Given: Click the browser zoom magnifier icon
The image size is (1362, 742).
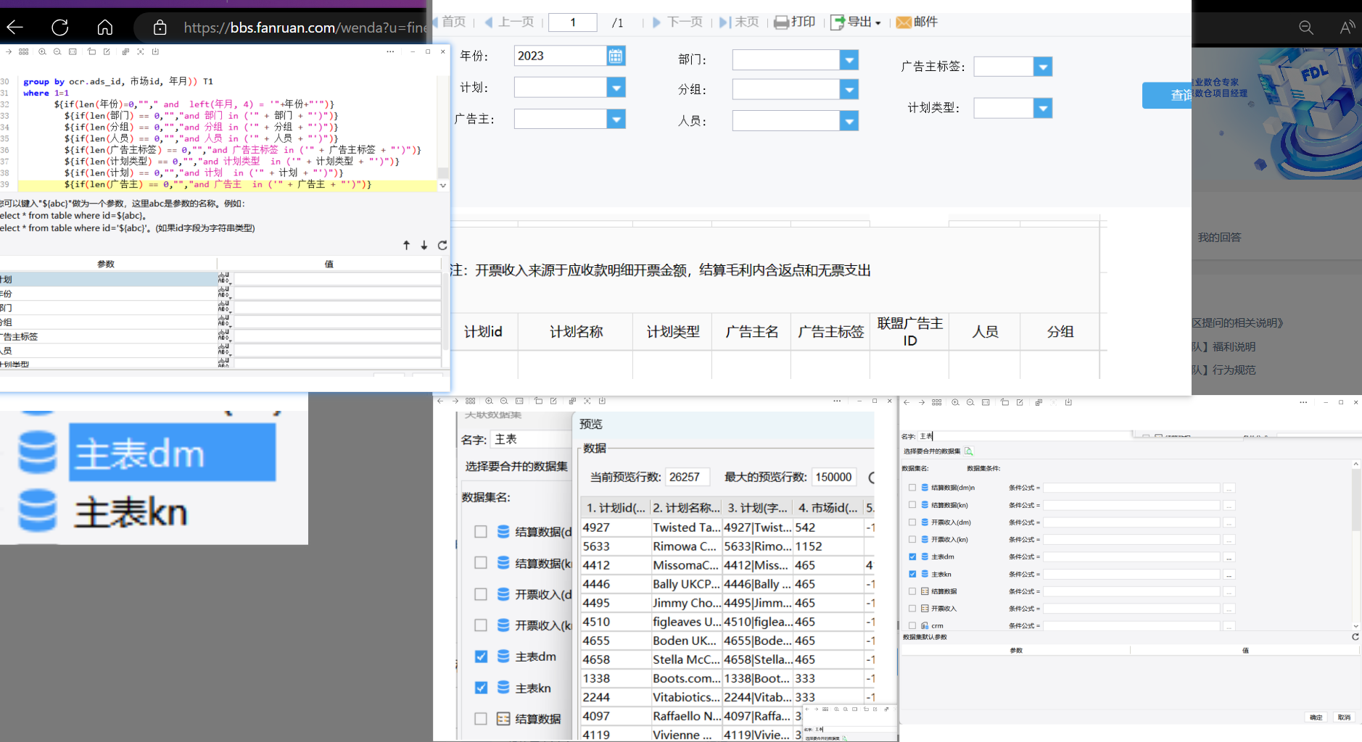Looking at the screenshot, I should (1306, 28).
